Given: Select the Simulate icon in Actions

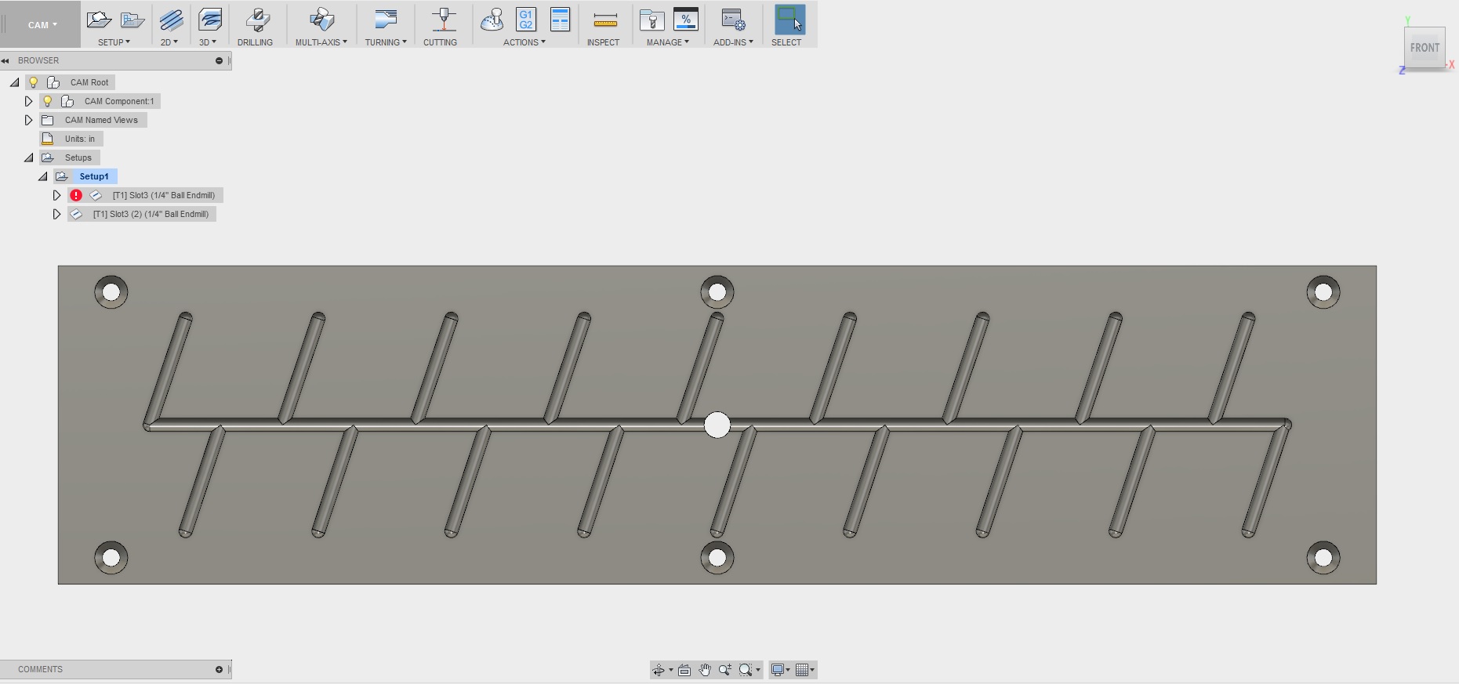Looking at the screenshot, I should [x=492, y=20].
